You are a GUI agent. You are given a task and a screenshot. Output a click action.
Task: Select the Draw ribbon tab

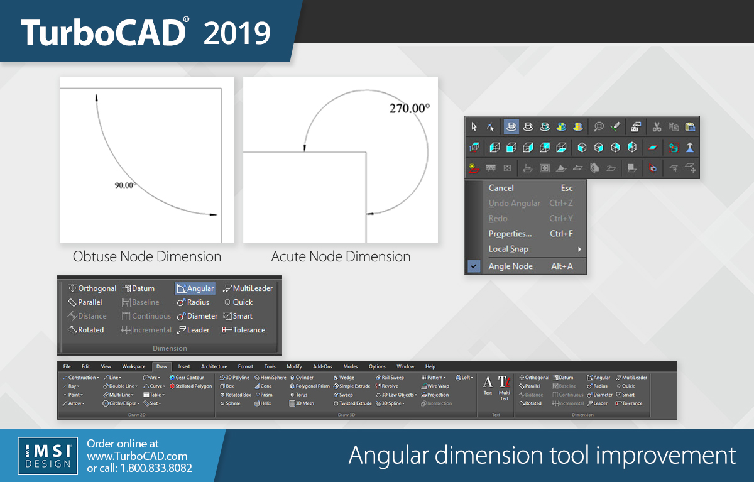162,366
